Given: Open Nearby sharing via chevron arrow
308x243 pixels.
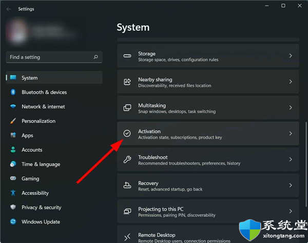Looking at the screenshot, I should click(291, 82).
